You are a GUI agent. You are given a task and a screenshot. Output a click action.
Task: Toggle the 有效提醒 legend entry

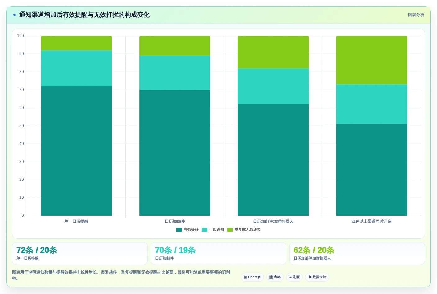pyautogui.click(x=187, y=230)
